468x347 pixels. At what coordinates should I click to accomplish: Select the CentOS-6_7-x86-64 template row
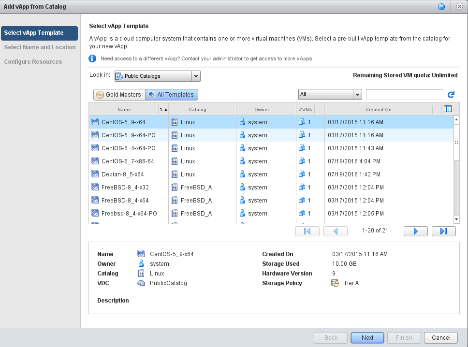click(128, 161)
